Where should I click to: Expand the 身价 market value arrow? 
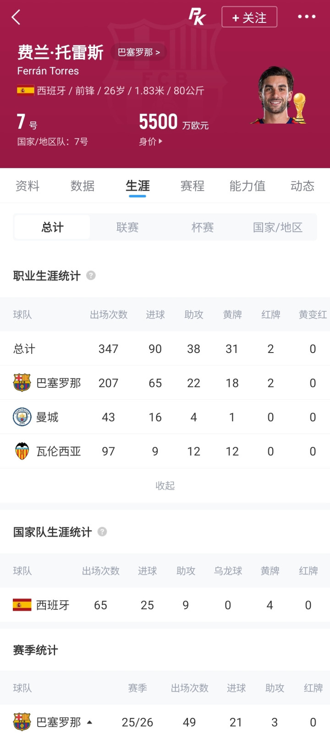point(151,141)
